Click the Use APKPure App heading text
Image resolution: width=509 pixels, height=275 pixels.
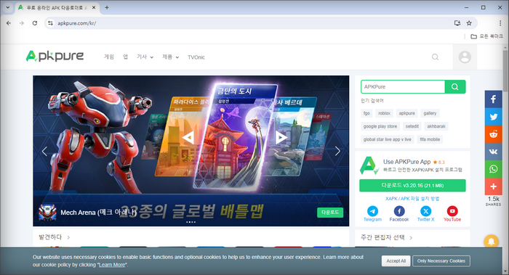(406, 162)
